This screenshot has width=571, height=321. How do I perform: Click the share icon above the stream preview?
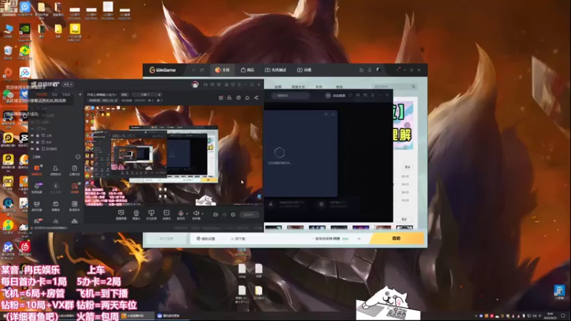click(256, 98)
